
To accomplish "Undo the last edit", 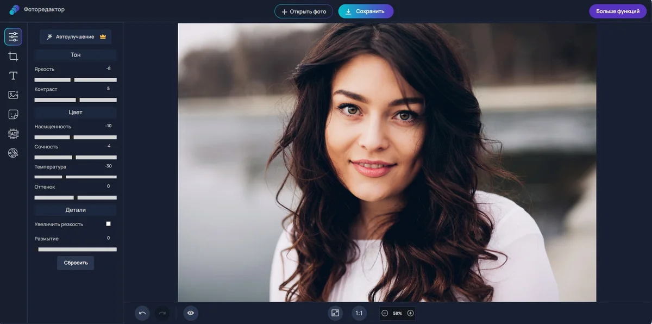I will click(x=142, y=313).
